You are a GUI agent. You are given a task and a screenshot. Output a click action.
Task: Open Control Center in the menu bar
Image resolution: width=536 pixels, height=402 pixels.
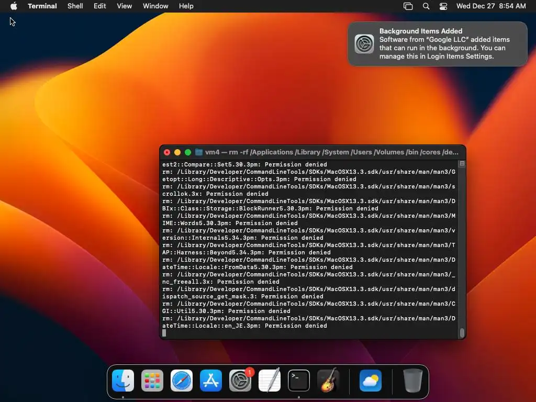pyautogui.click(x=443, y=6)
